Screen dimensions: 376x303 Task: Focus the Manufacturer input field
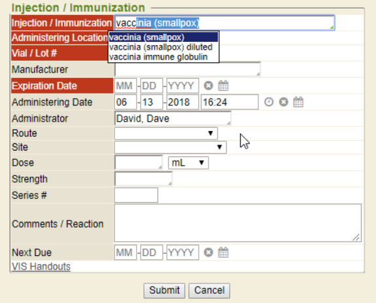point(188,69)
